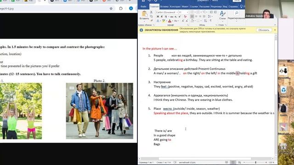Open the Editing (Редактирование) dropdown
This screenshot has width=294, height=165.
click(236, 16)
